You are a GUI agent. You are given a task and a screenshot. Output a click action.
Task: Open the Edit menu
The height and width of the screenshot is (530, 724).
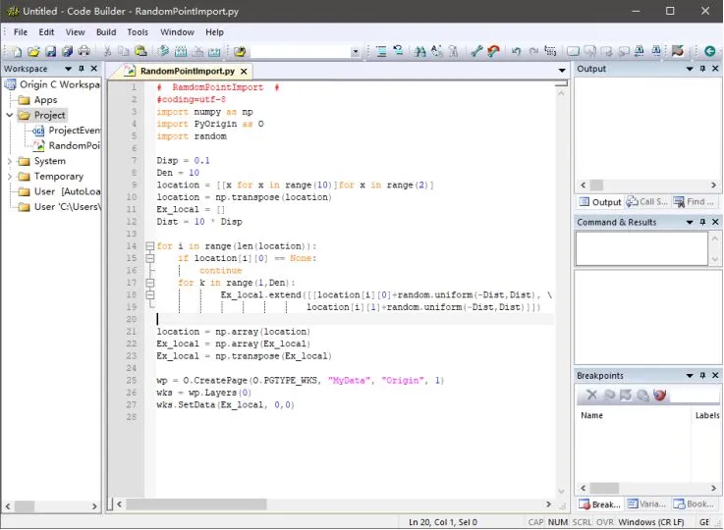[x=46, y=31]
